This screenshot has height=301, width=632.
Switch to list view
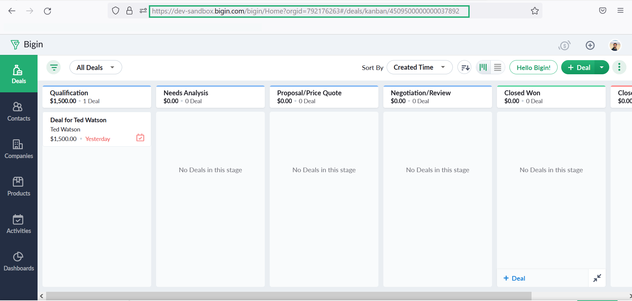(498, 67)
